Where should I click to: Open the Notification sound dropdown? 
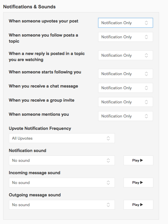point(62,160)
